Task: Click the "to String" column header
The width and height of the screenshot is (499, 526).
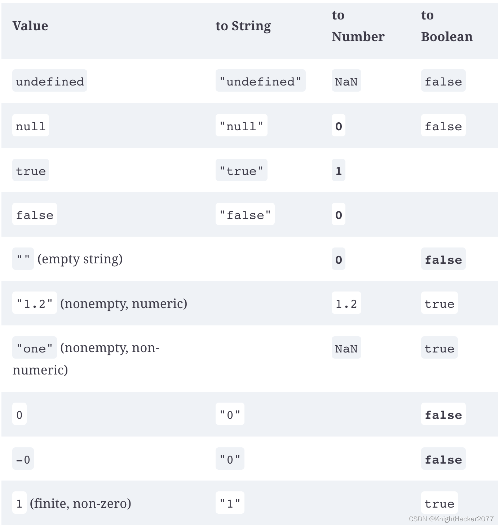Action: 243,26
